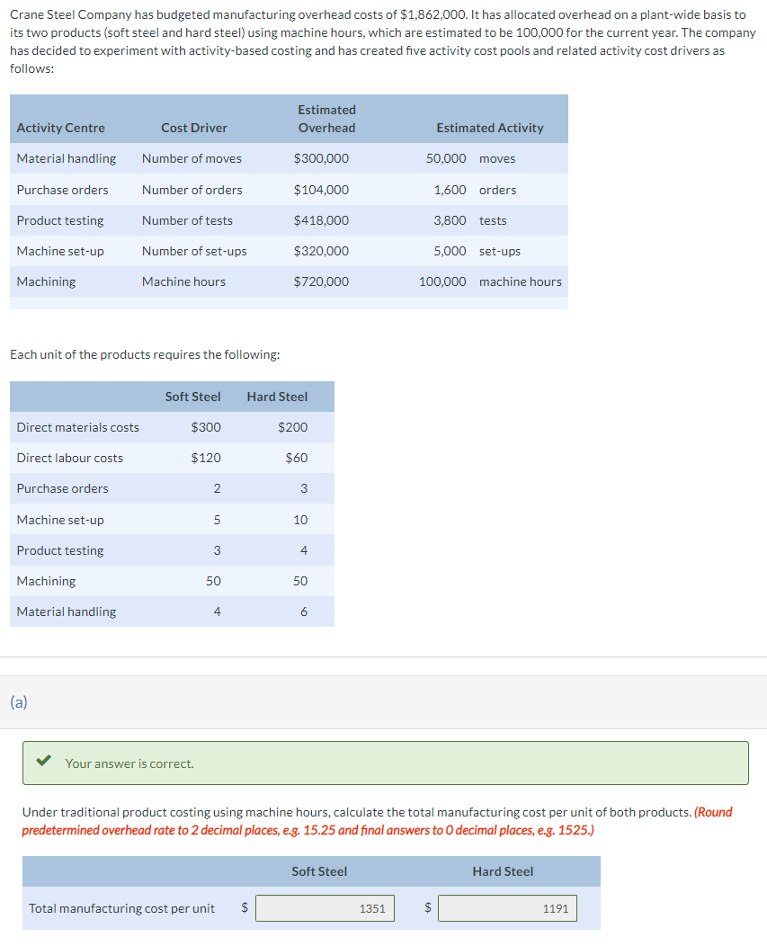Image resolution: width=767 pixels, height=946 pixels.
Task: Click 'Number of tests' cost driver cell
Action: [187, 220]
